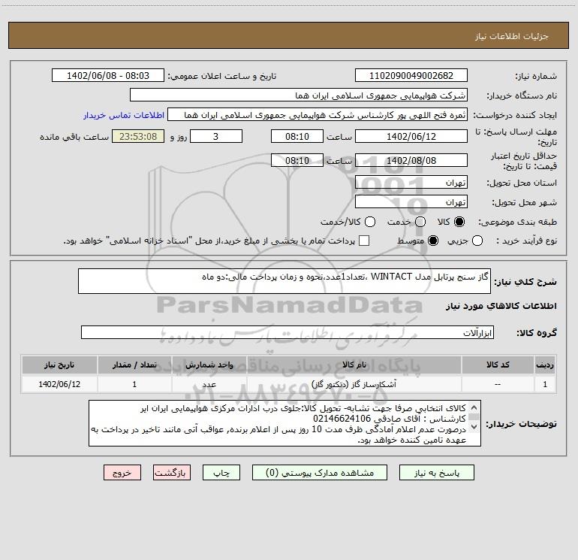Click the نام کالا column header
The width and height of the screenshot is (578, 560).
[x=354, y=365]
